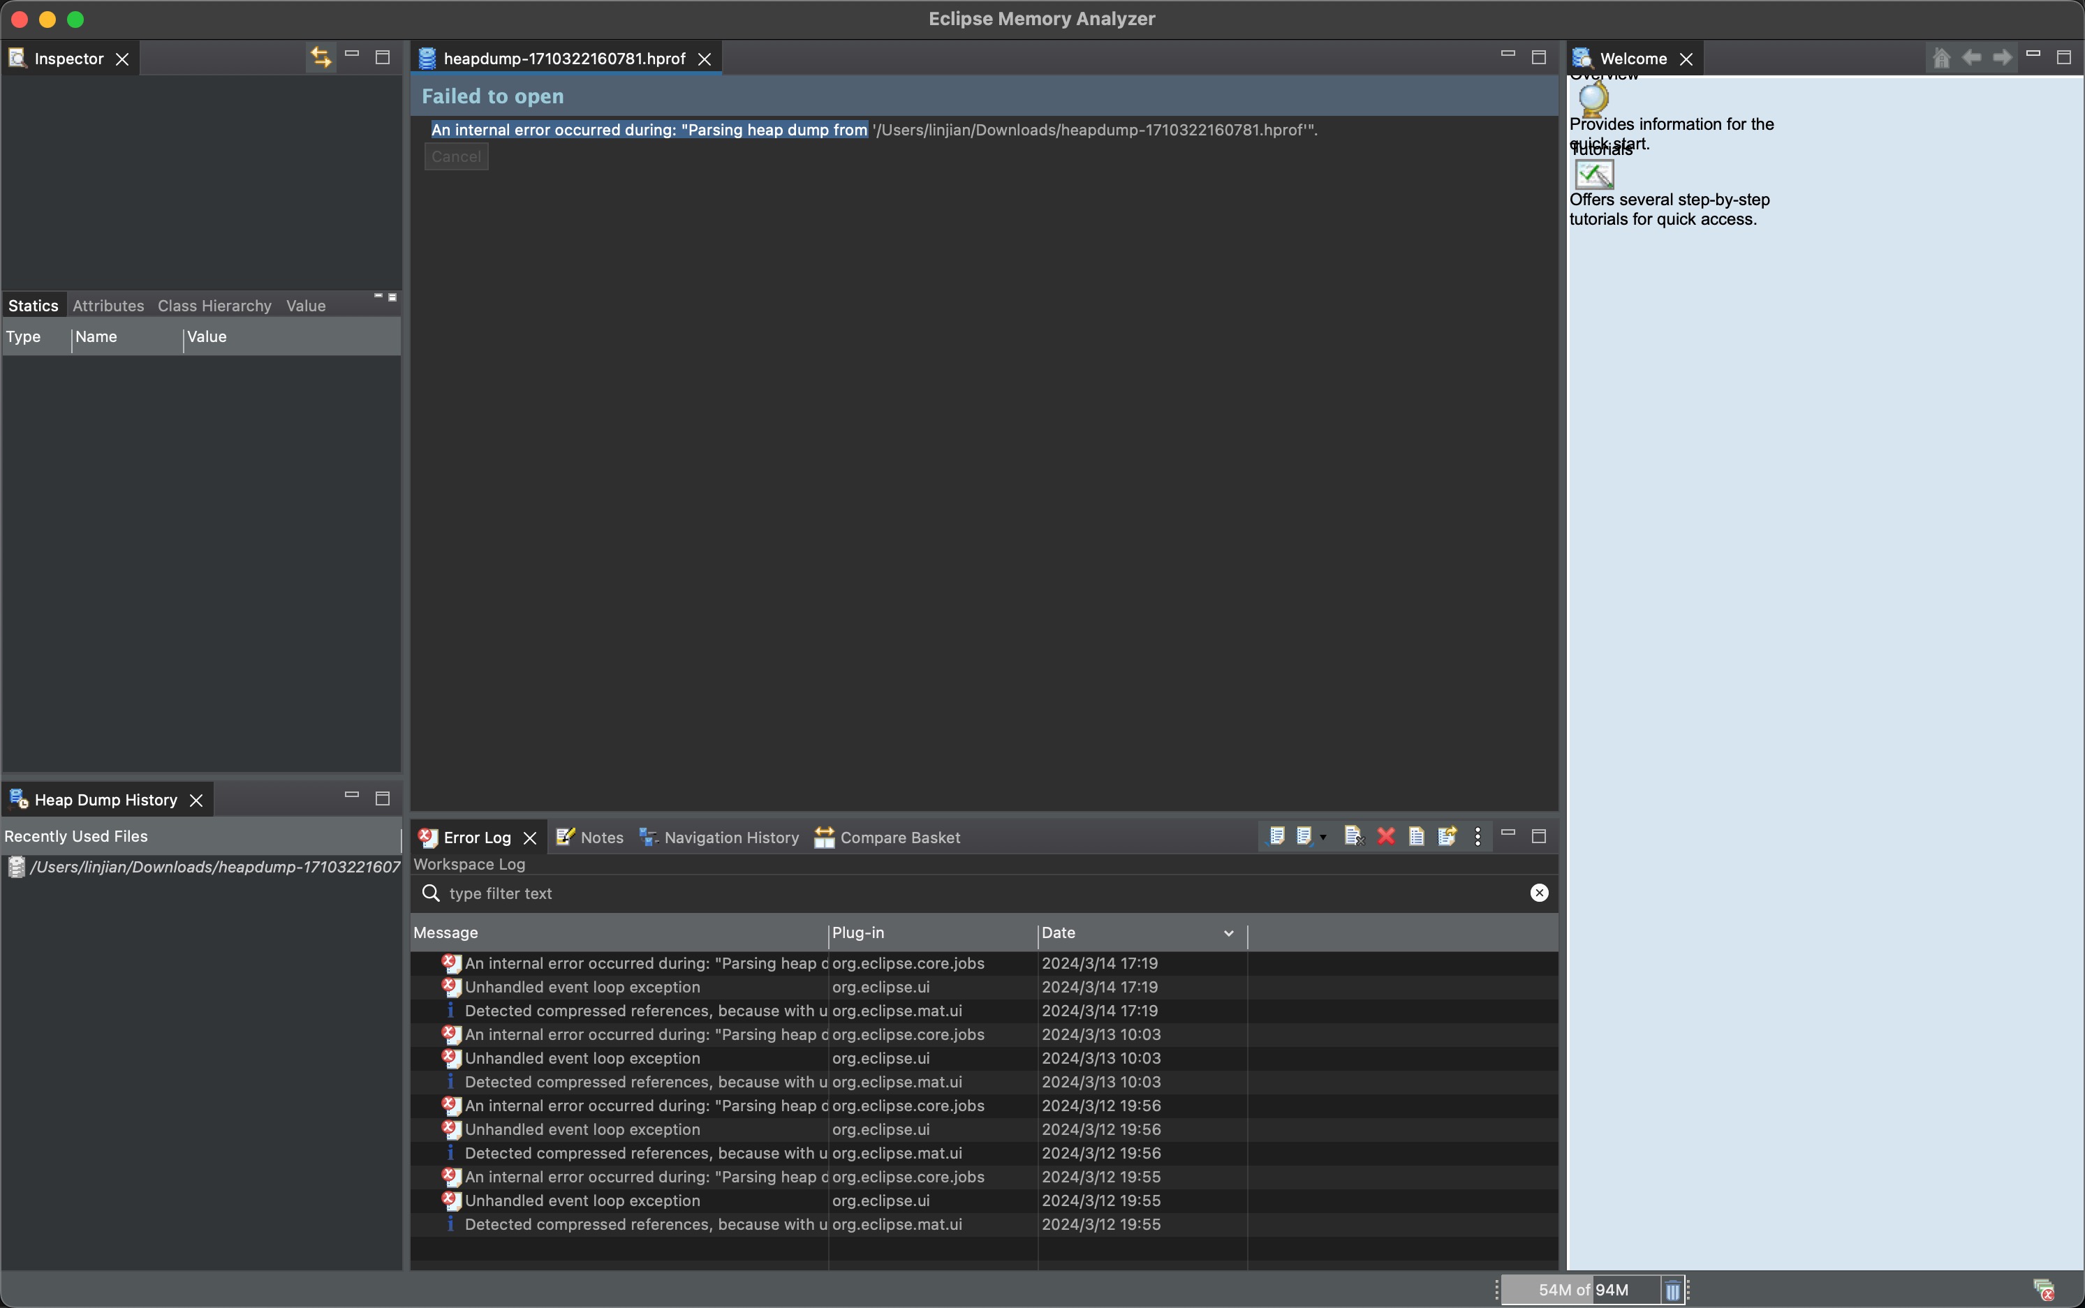Toggle Date column sort arrow

pyautogui.click(x=1228, y=932)
